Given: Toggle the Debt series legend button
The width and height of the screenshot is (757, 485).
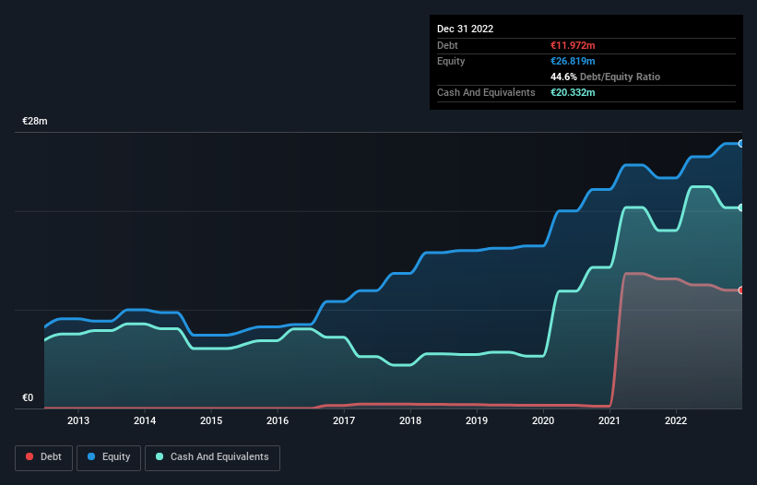Looking at the screenshot, I should tap(44, 457).
